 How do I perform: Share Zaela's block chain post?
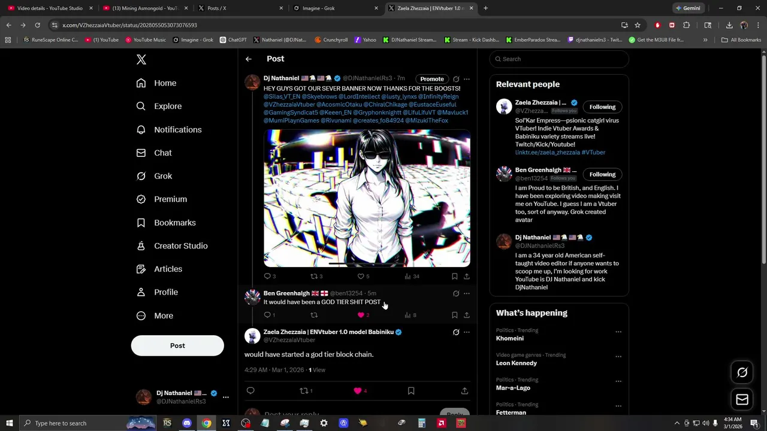point(464,391)
